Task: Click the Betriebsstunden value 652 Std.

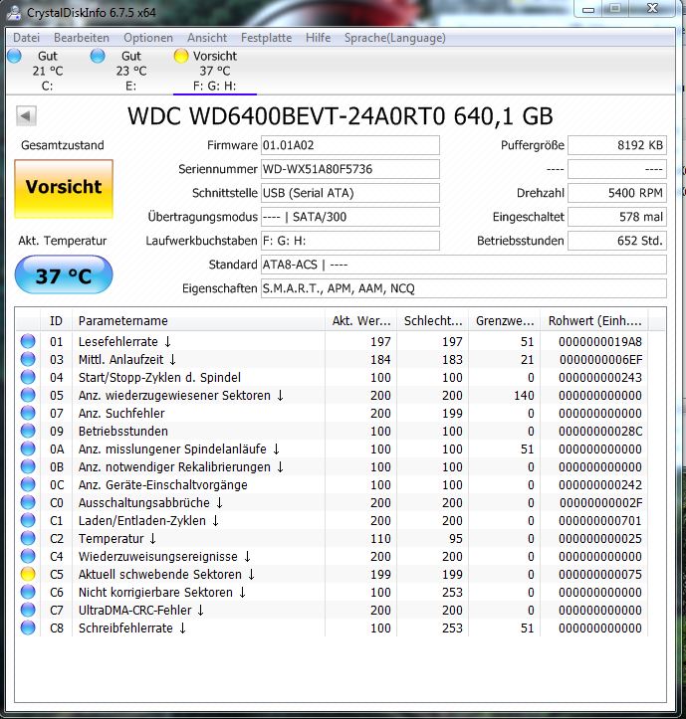Action: point(617,241)
